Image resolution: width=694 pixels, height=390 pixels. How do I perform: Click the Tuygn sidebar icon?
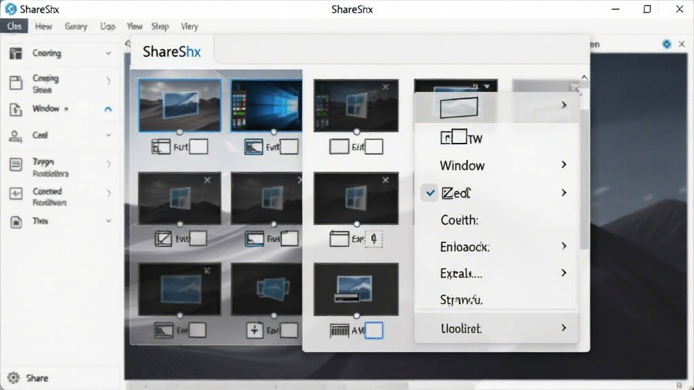tap(16, 165)
